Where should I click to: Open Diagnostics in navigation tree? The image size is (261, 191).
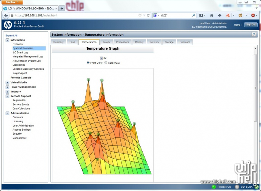[x=19, y=65]
